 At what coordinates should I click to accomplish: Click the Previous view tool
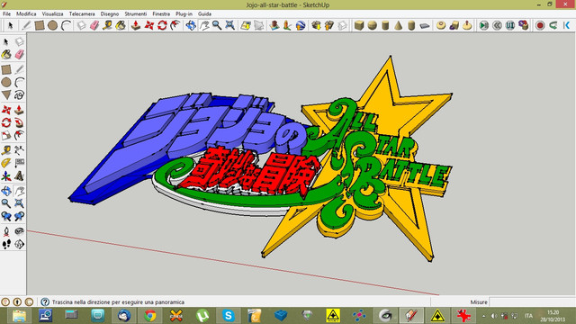coord(6,216)
